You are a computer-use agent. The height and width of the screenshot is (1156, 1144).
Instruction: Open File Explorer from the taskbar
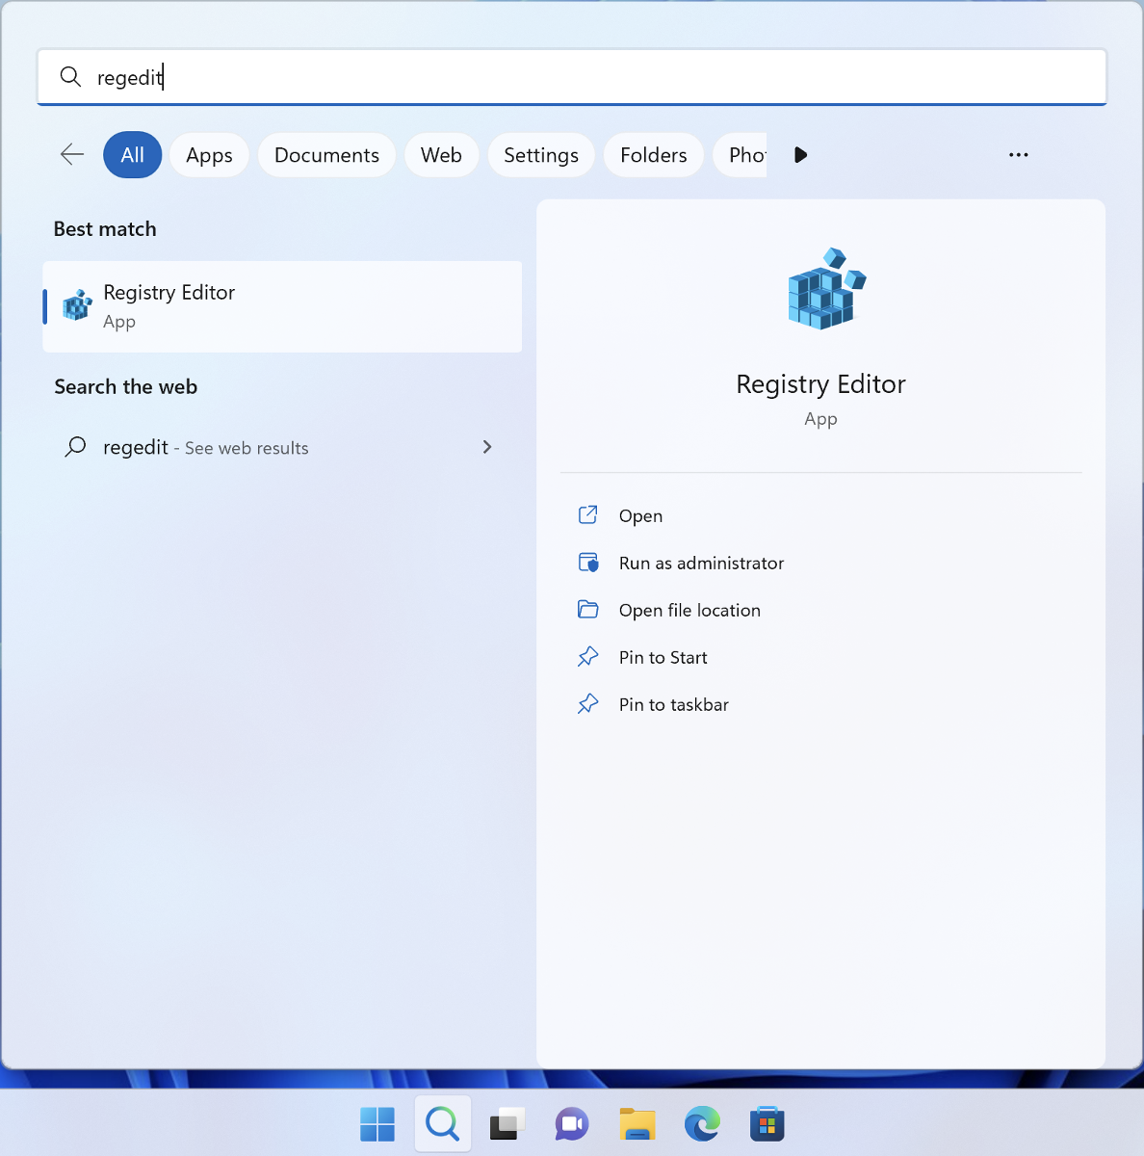tap(637, 1123)
